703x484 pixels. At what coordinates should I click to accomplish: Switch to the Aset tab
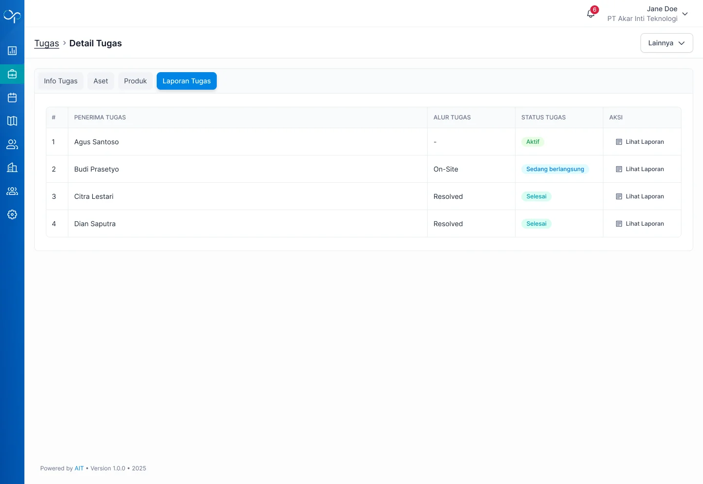click(101, 81)
